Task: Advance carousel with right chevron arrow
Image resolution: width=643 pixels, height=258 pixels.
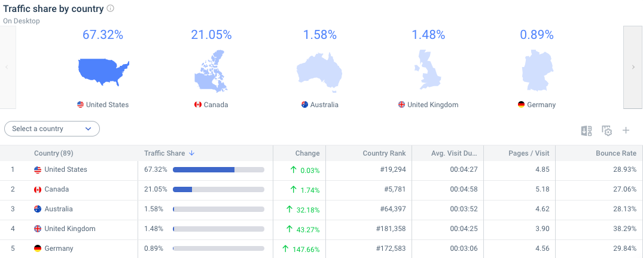Action: 633,67
